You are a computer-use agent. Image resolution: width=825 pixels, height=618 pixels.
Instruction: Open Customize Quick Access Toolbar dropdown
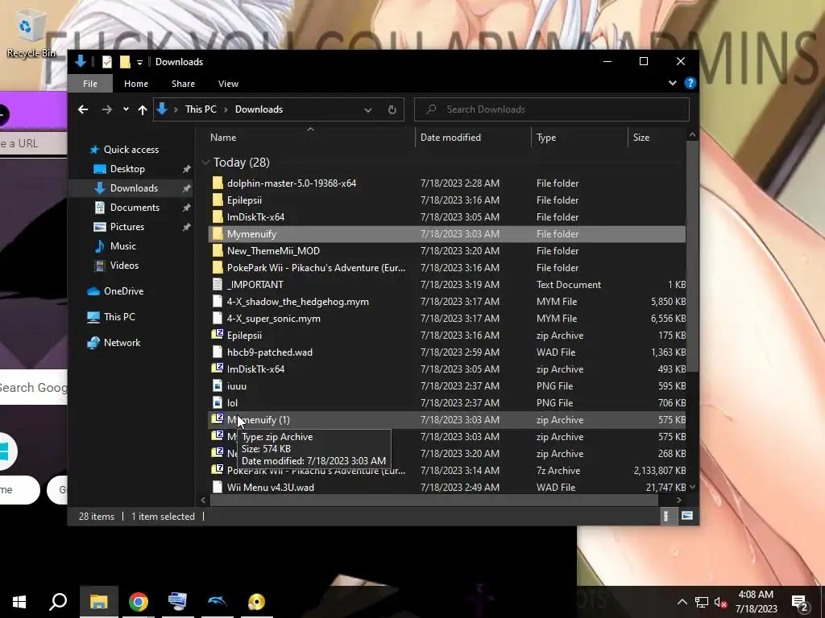(x=139, y=63)
